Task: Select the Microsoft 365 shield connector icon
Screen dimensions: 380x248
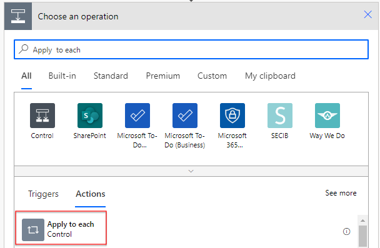Action: [x=232, y=116]
